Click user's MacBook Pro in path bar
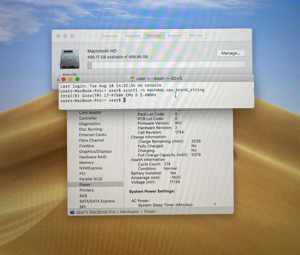 tap(96, 212)
